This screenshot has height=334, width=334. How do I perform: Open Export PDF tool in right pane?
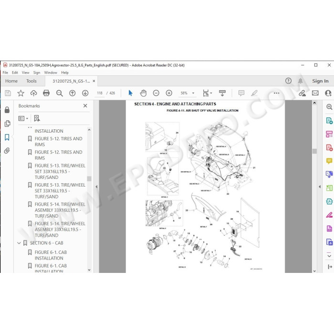329,120
